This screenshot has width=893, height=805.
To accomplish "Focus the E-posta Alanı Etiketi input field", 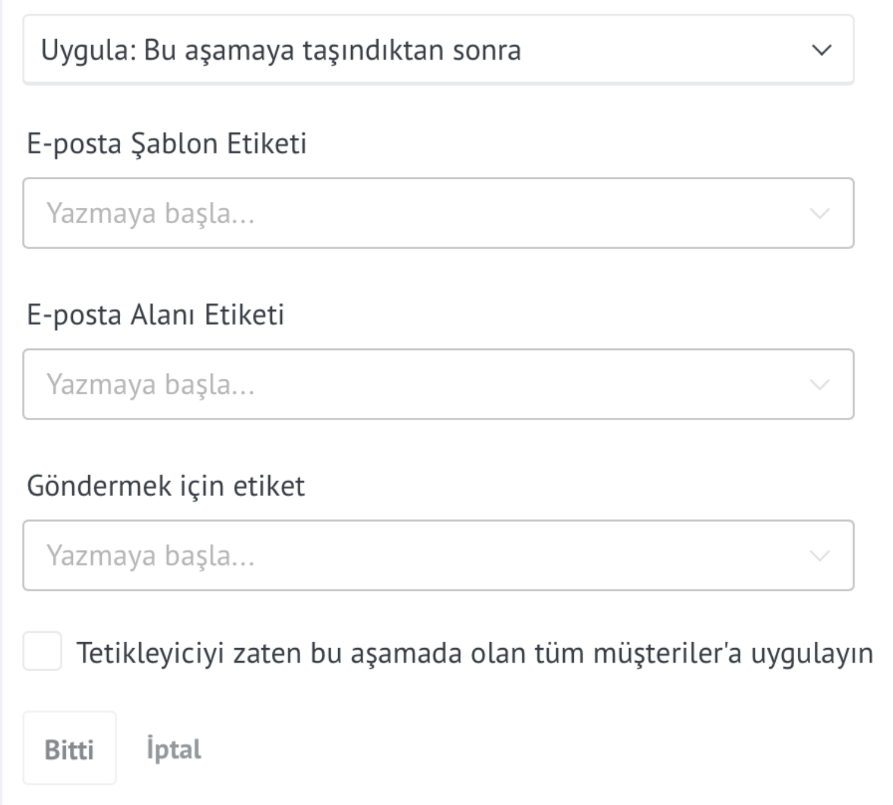I will coord(438,384).
